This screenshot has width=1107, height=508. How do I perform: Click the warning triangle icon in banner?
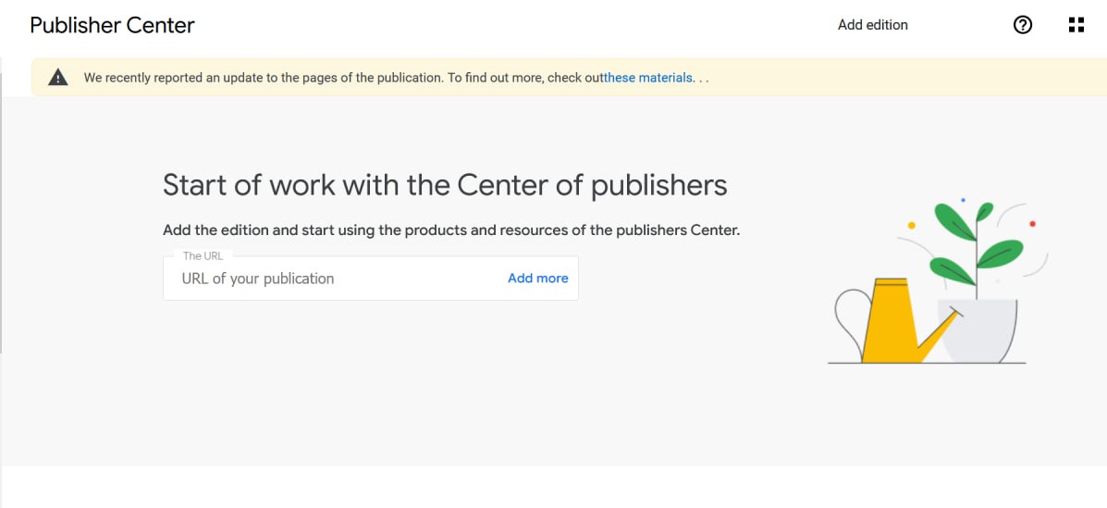point(58,78)
